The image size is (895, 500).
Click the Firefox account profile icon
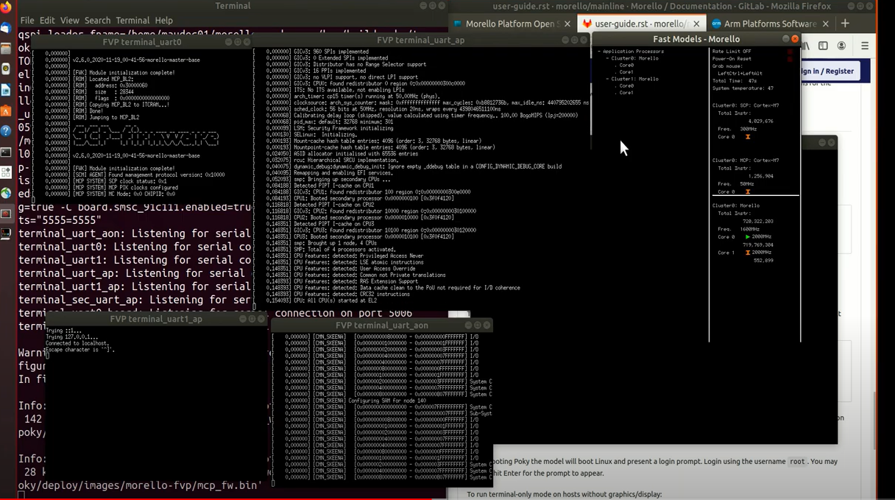click(x=842, y=46)
